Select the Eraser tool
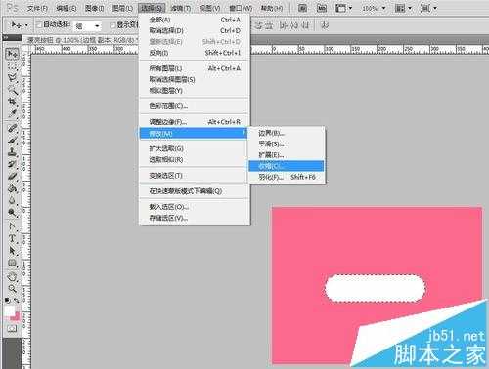 point(12,176)
